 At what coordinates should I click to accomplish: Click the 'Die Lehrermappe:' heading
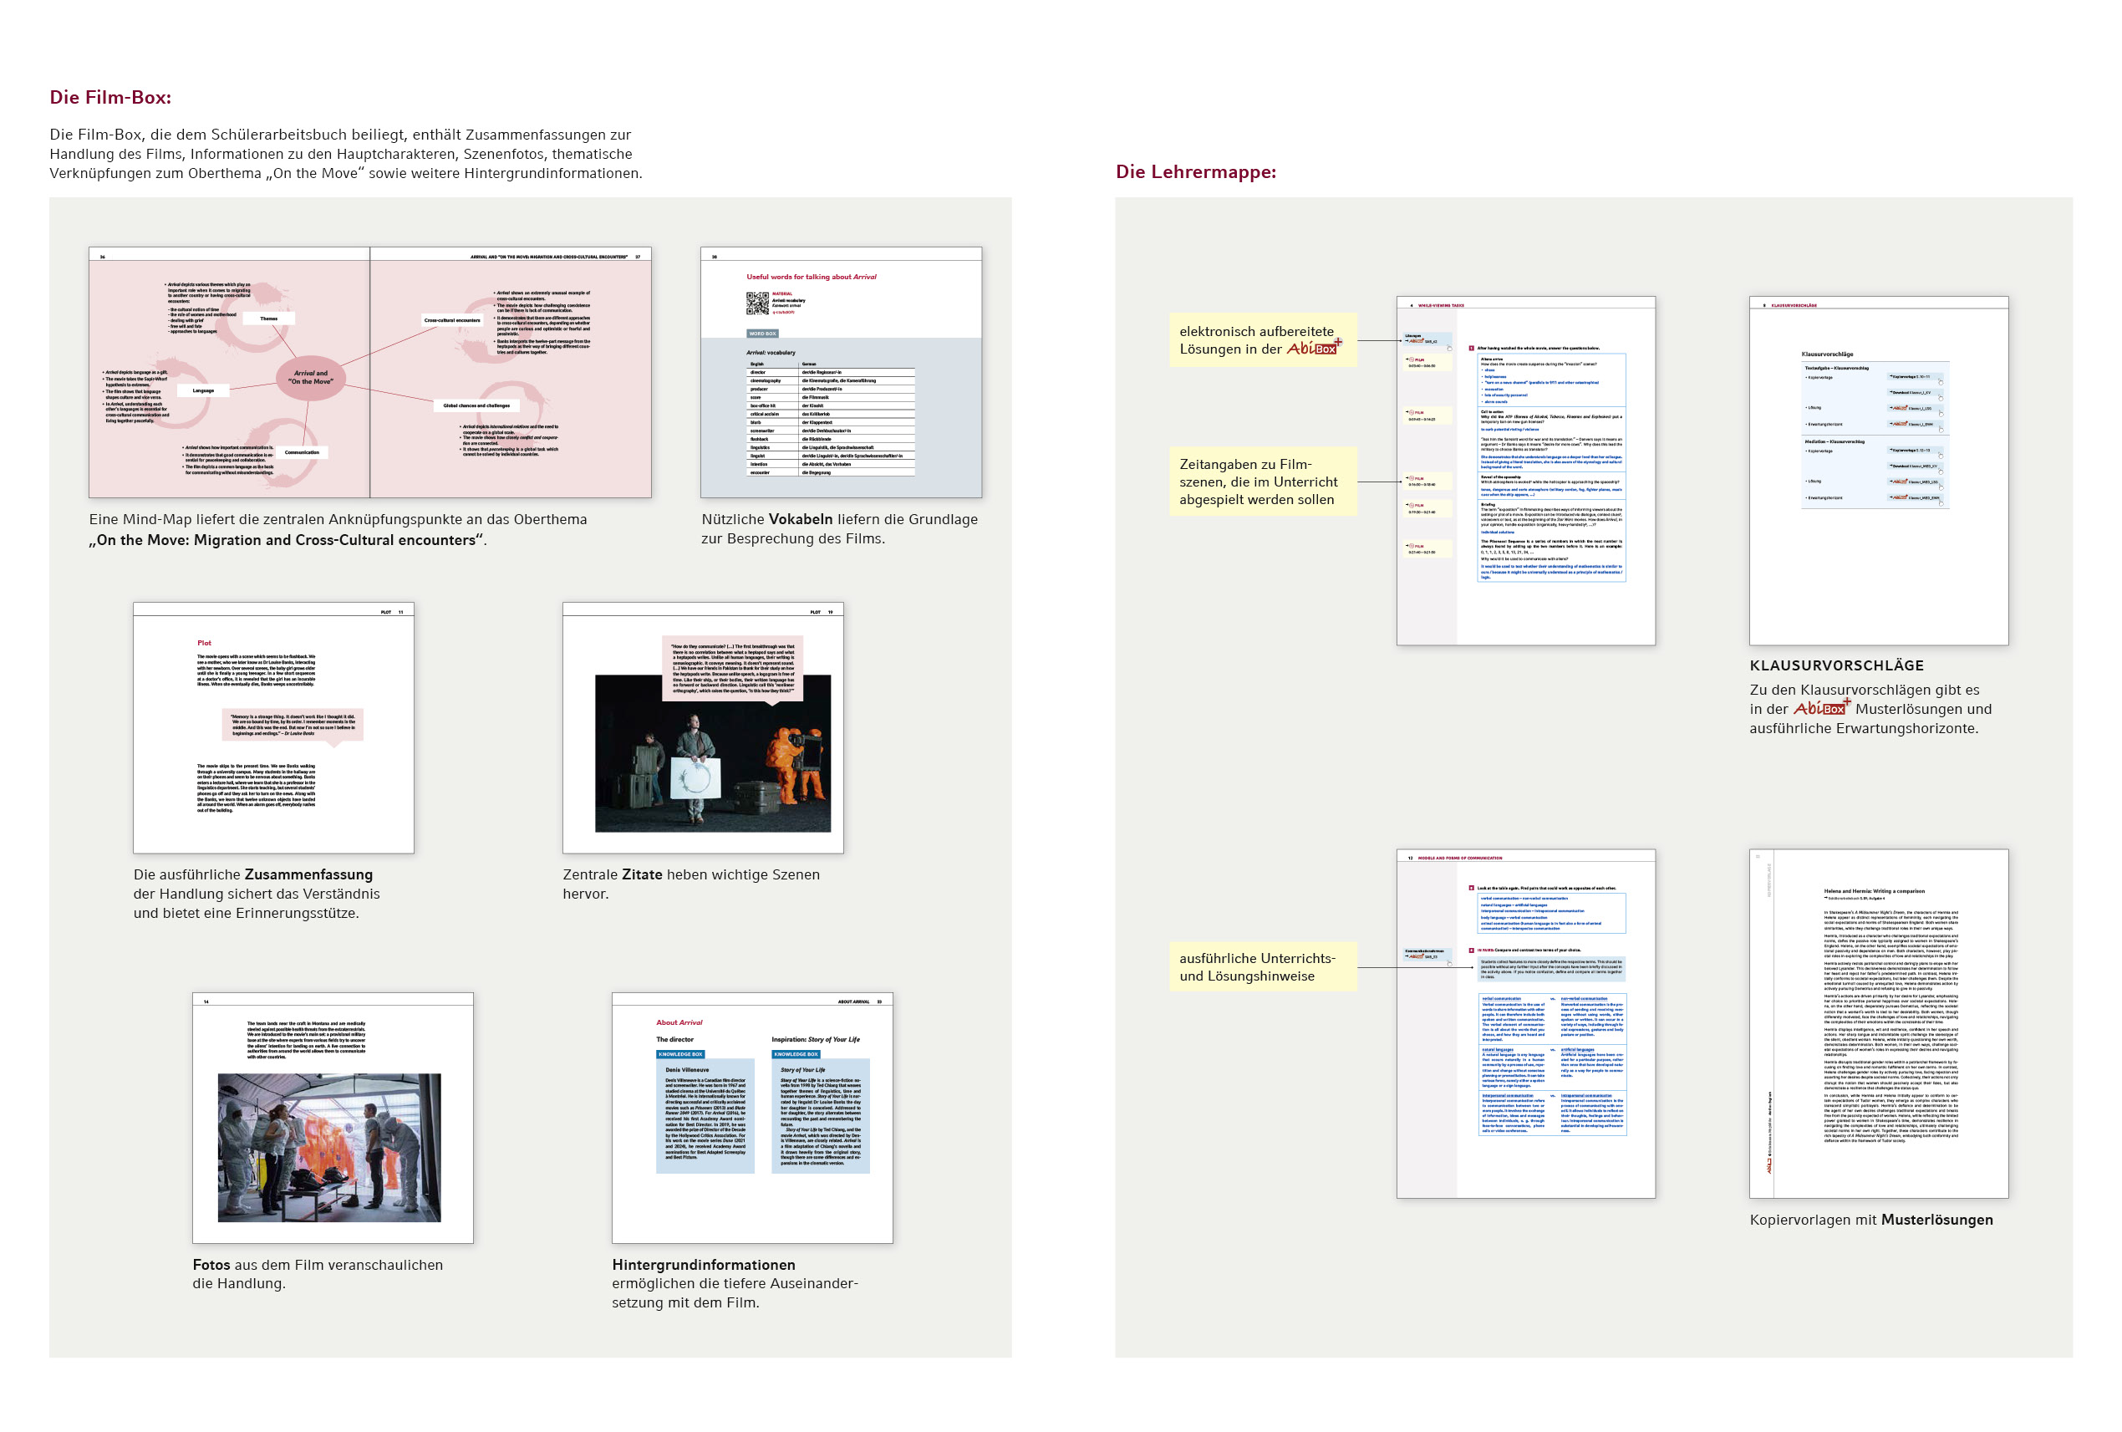coord(1195,171)
